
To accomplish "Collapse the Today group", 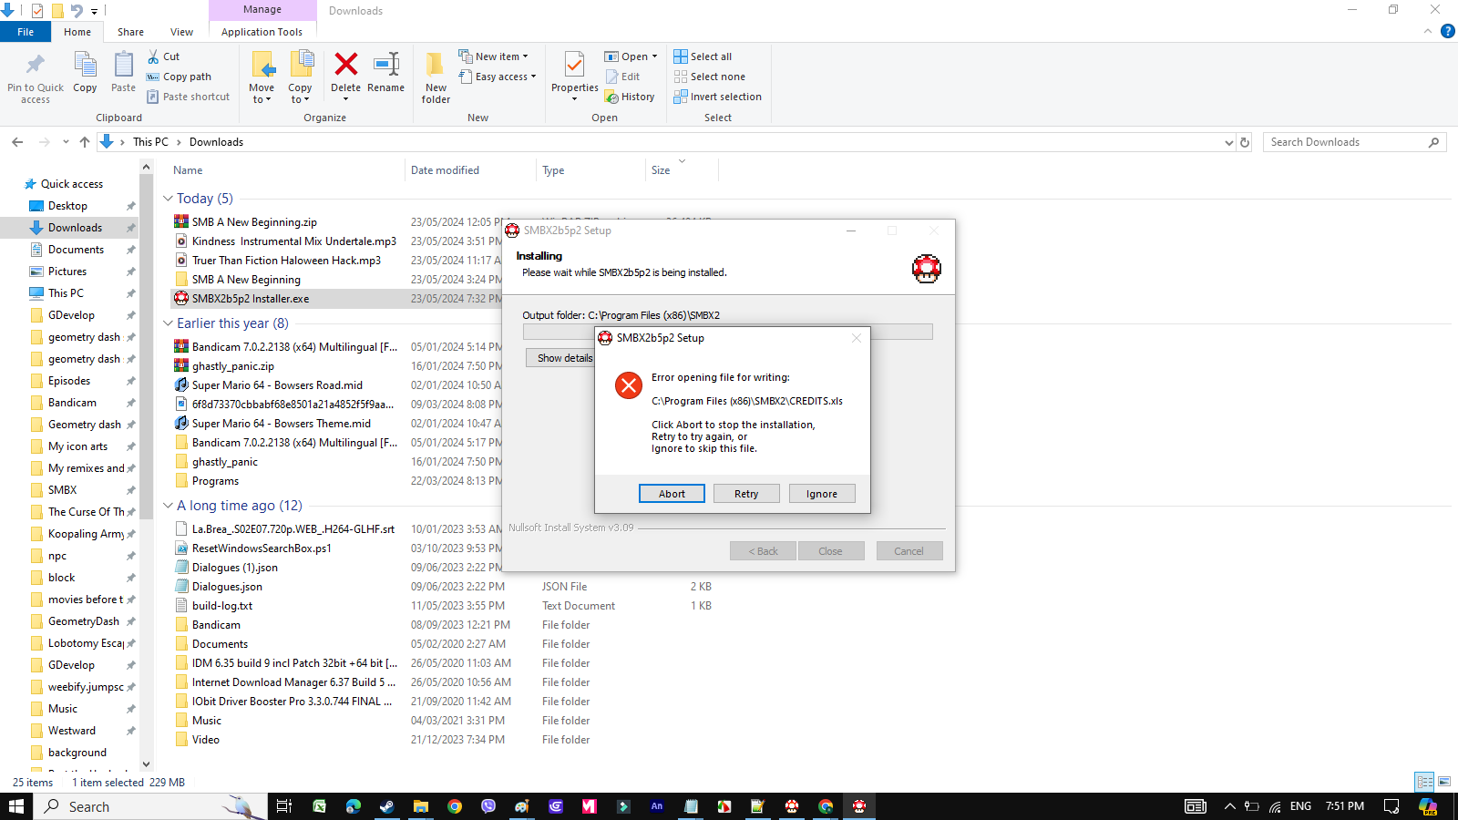I will (168, 199).
